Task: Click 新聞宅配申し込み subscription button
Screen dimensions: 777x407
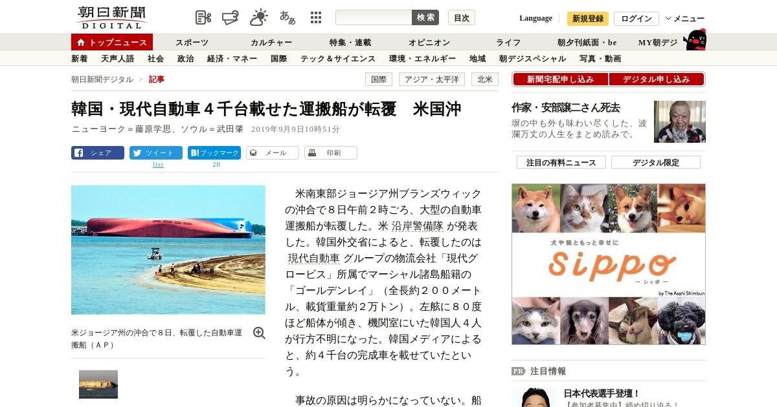Action: [560, 79]
